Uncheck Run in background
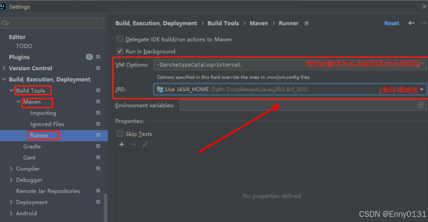Screen dimensions: 428x222 tap(120, 51)
